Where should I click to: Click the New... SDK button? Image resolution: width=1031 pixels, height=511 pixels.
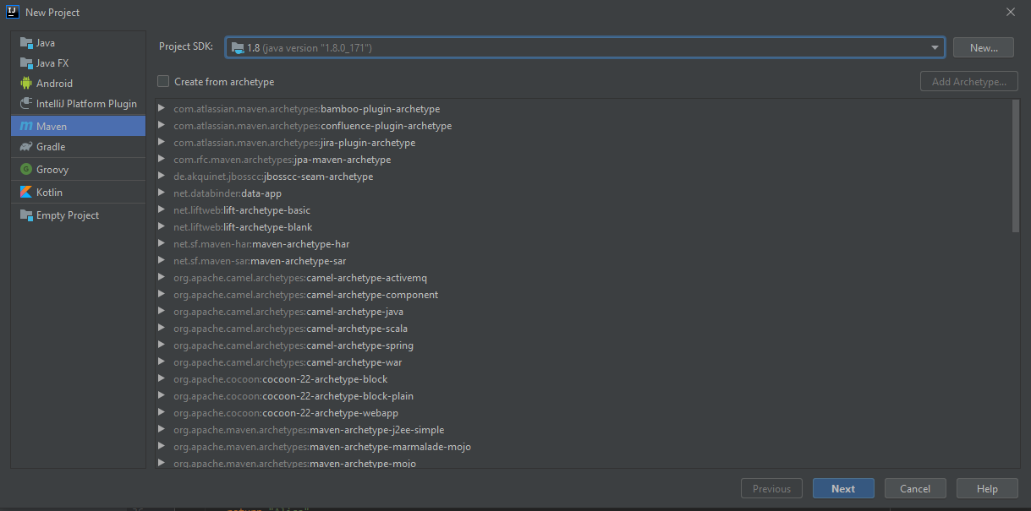[983, 48]
